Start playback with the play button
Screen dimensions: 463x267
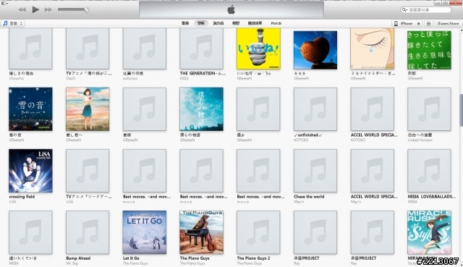(x=35, y=9)
